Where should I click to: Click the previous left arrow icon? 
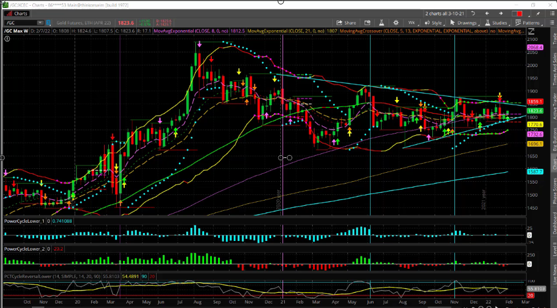(487, 14)
